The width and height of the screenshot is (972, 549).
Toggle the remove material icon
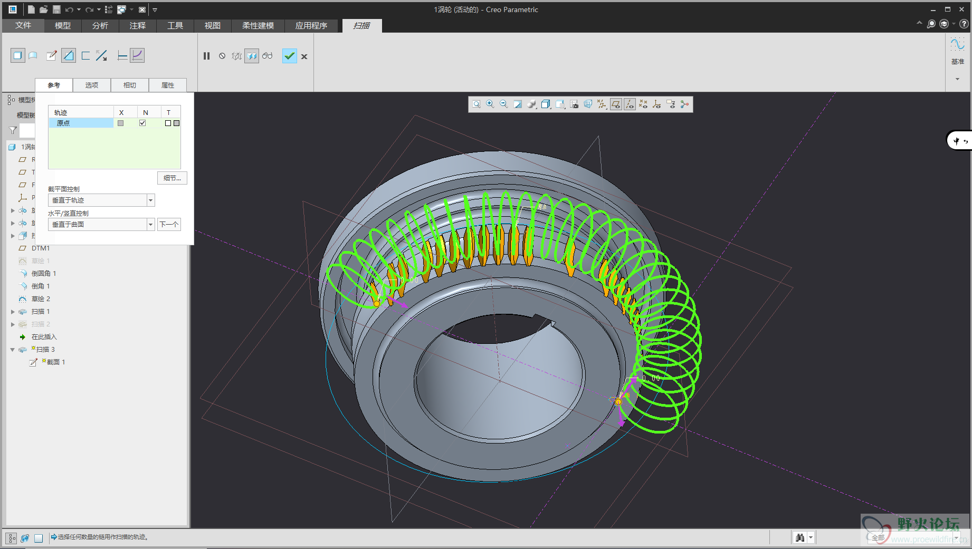click(69, 55)
